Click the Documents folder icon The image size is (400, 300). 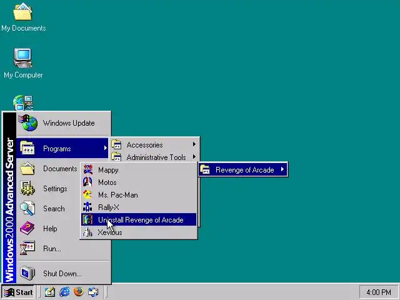coord(27,168)
